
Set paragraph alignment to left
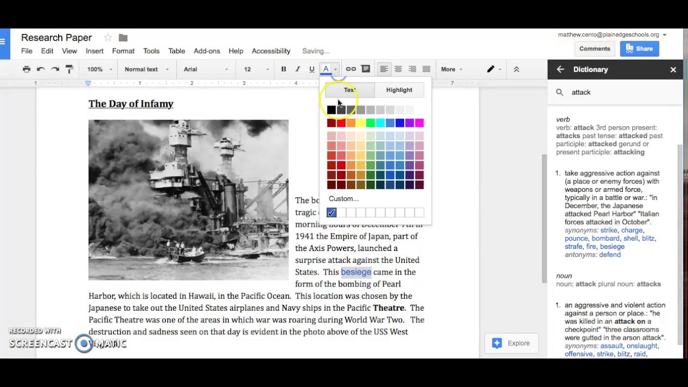384,69
